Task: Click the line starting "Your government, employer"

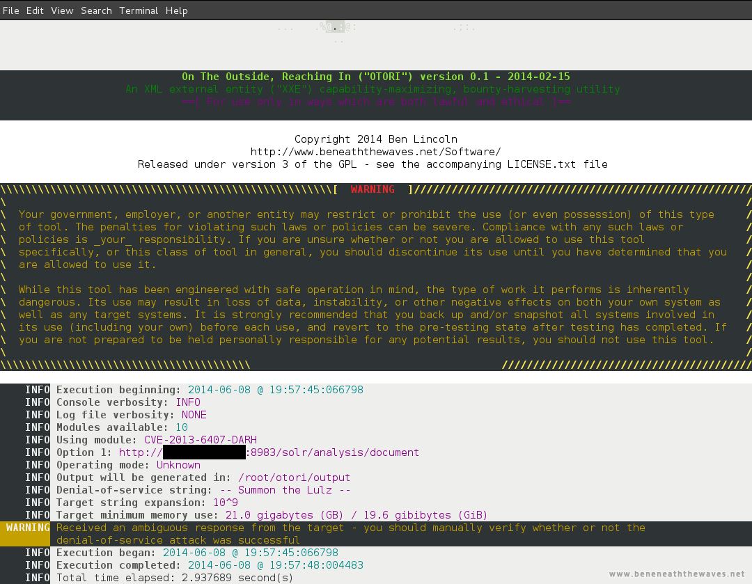Action: click(x=366, y=214)
